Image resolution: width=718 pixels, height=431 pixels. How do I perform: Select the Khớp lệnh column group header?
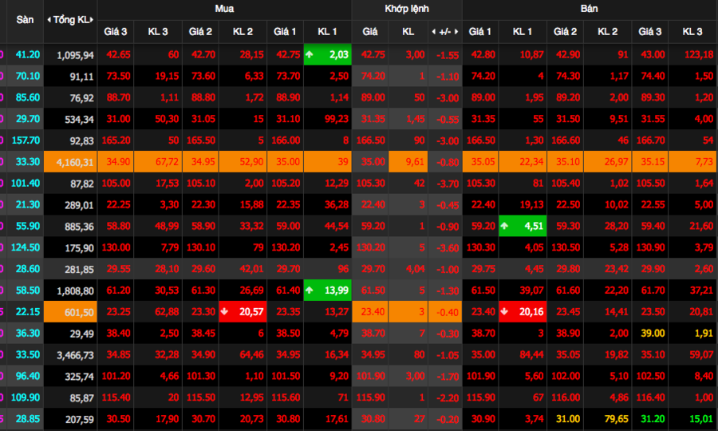tap(407, 9)
